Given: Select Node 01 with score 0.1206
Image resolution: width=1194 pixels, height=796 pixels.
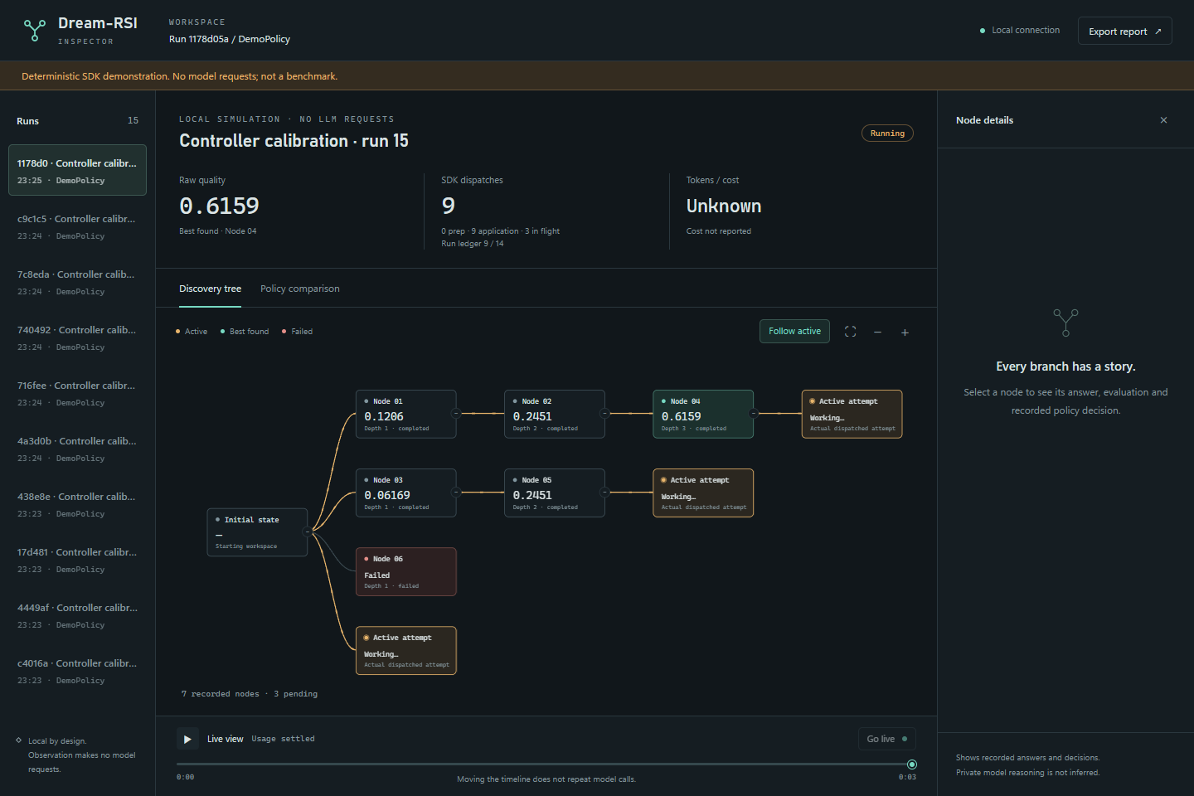Looking at the screenshot, I should coord(406,414).
